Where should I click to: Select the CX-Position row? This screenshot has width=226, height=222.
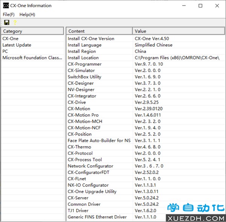coord(145,134)
